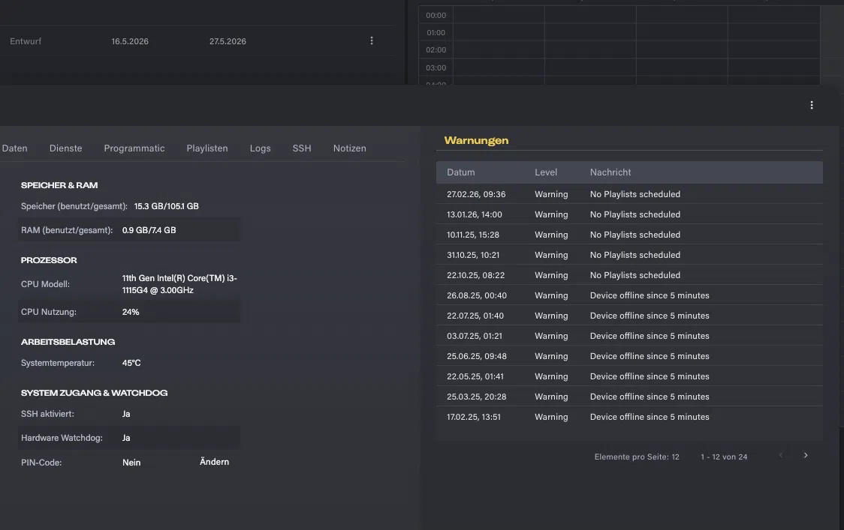Click the 00:00 schedule time label
This screenshot has height=530, width=844.
click(x=436, y=16)
